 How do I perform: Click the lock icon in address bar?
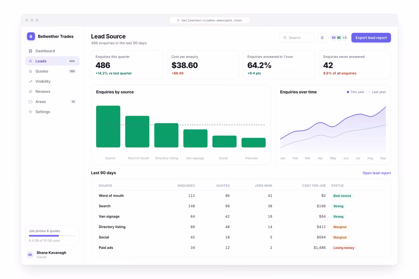click(178, 20)
